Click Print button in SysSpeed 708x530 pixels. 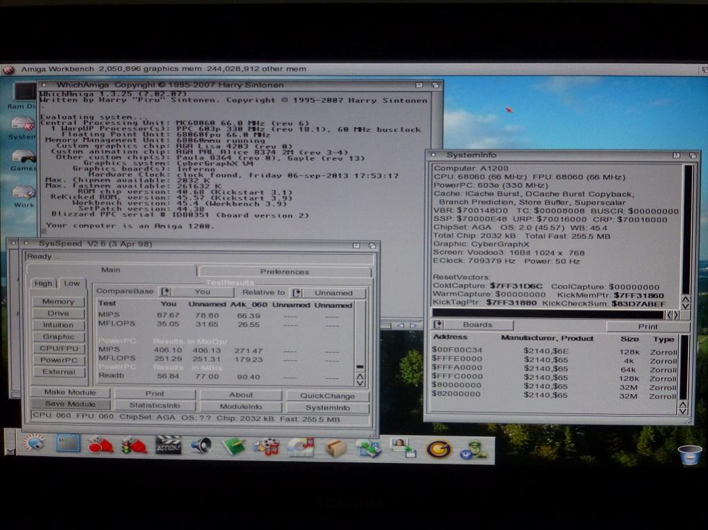[155, 393]
